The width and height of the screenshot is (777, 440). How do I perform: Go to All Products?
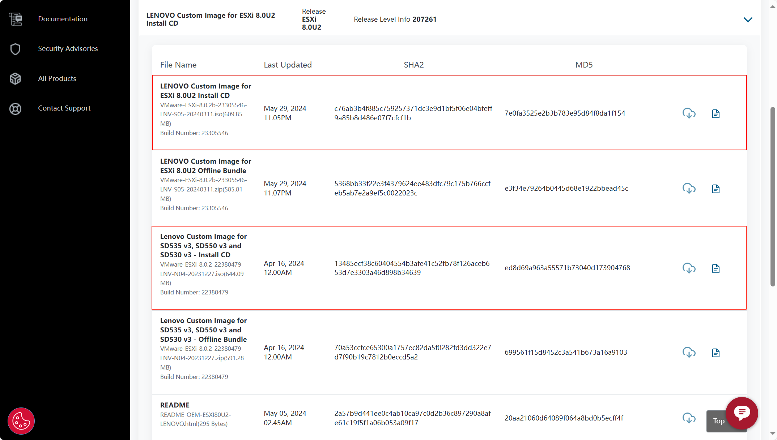click(x=57, y=78)
